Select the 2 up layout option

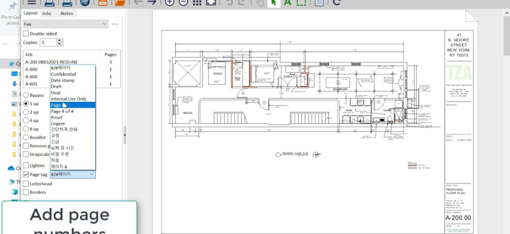click(x=25, y=112)
